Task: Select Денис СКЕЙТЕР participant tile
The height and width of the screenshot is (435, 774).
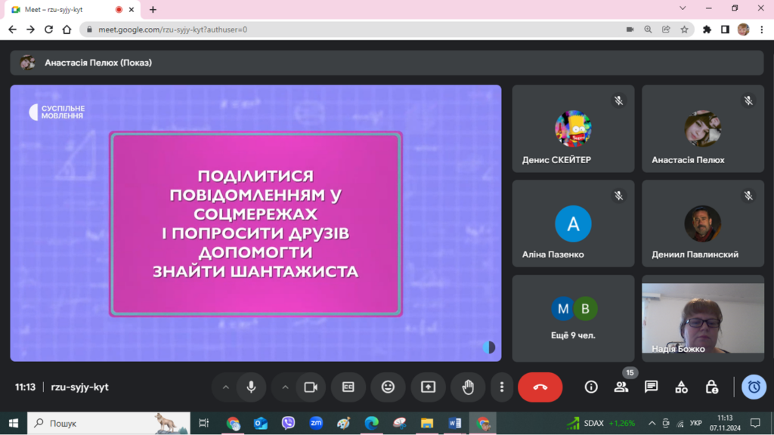Action: click(573, 128)
